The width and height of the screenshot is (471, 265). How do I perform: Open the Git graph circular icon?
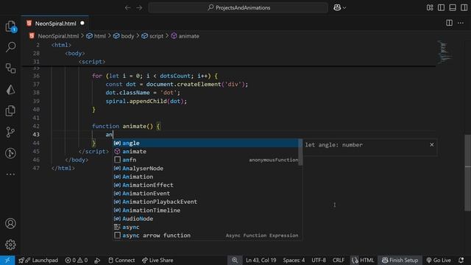coord(11,153)
